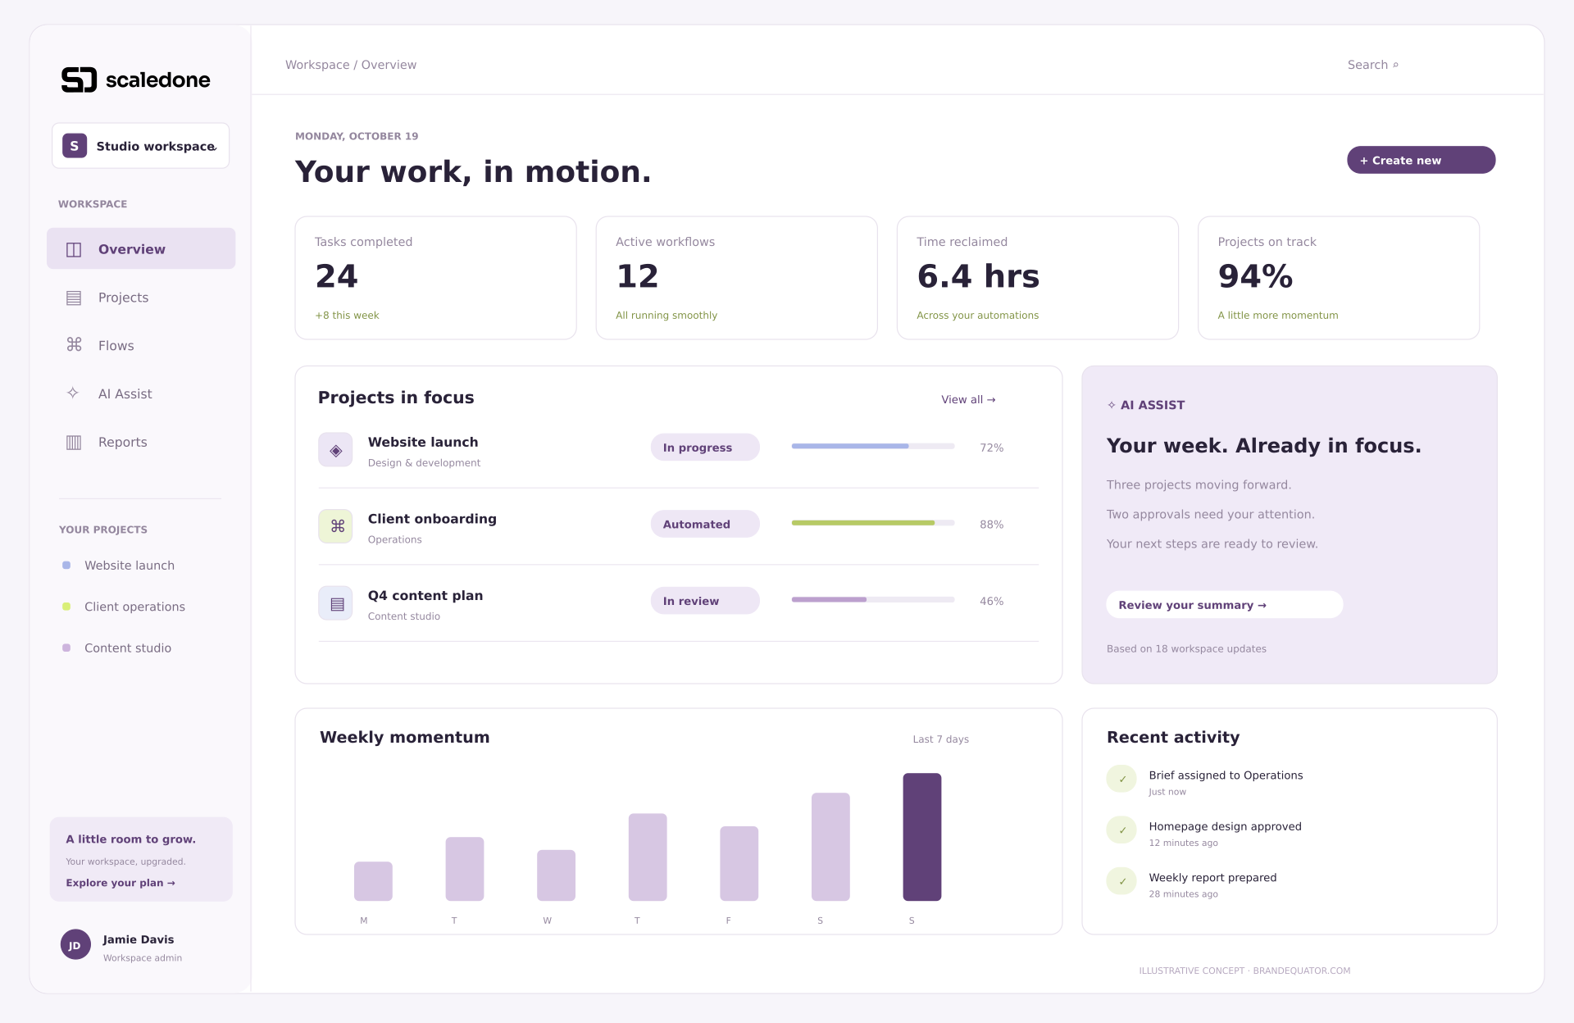Go to Projects in the sidebar
This screenshot has height=1023, width=1574.
(x=141, y=297)
